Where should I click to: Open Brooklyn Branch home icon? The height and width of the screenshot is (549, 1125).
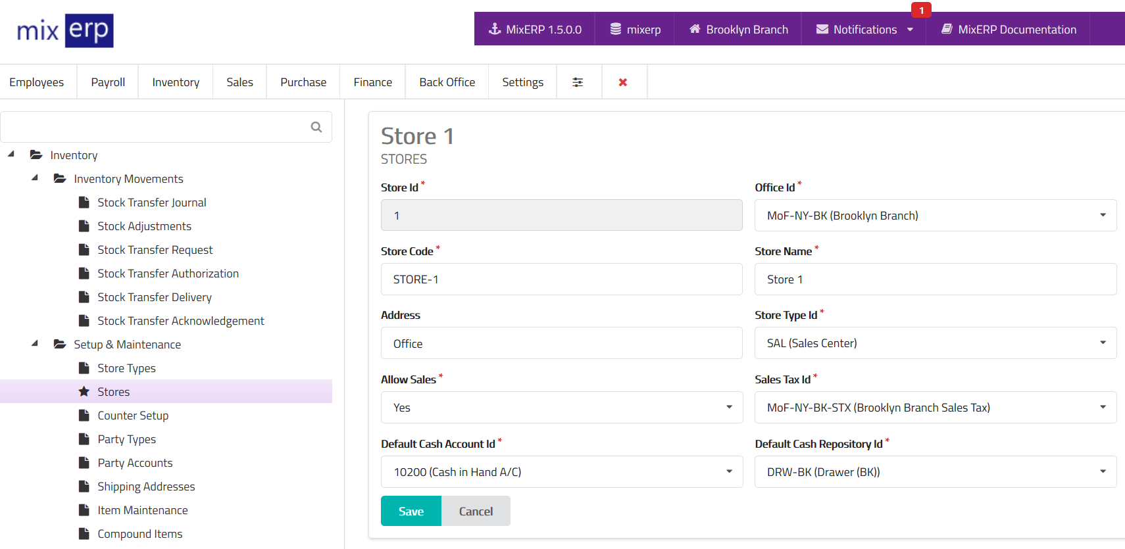pos(695,29)
